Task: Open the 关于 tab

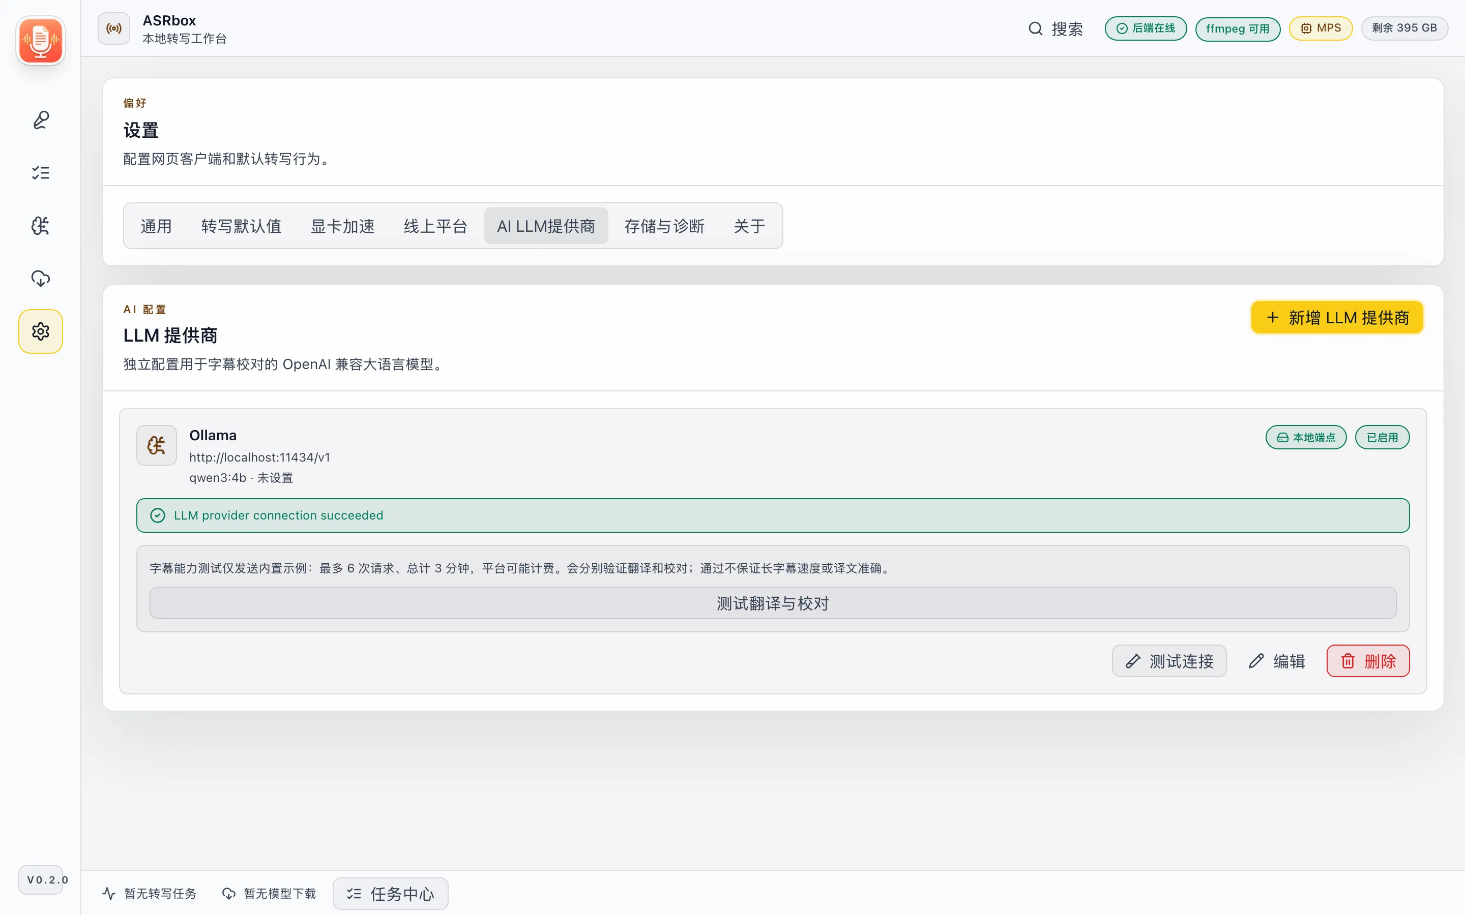Action: (x=749, y=226)
